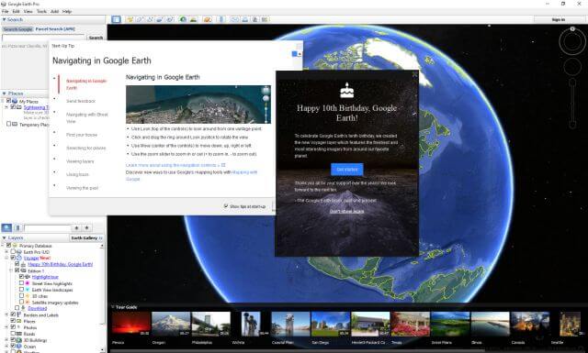This screenshot has height=353, width=588.
Task: Enable Satellite imagery updates checkbox
Action: pos(22,302)
